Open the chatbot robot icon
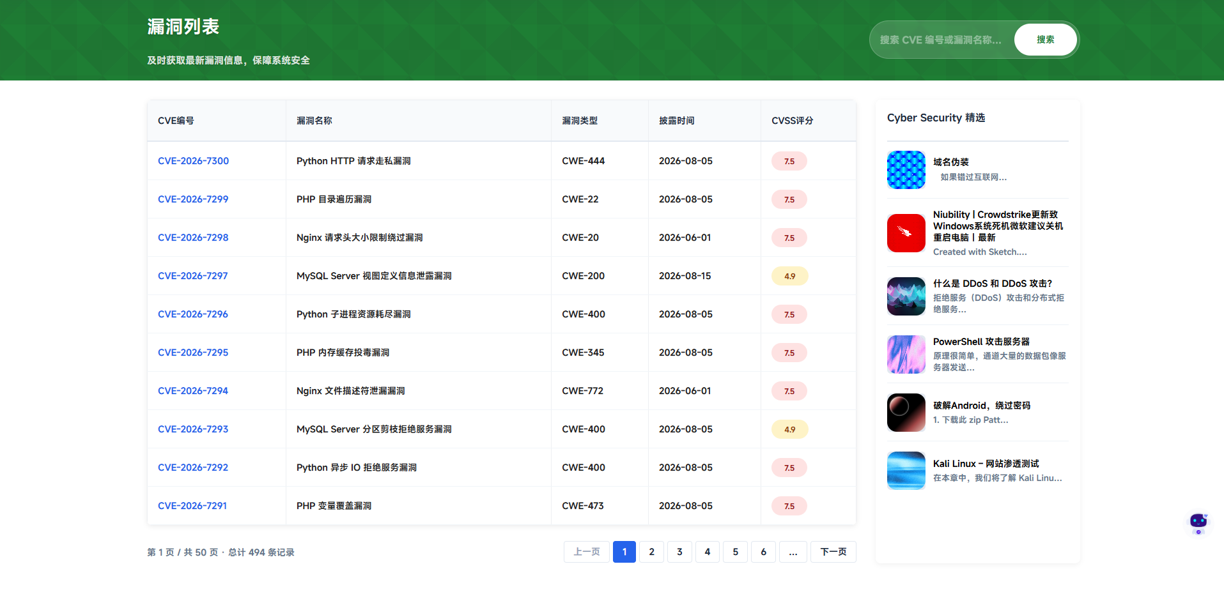 point(1198,523)
